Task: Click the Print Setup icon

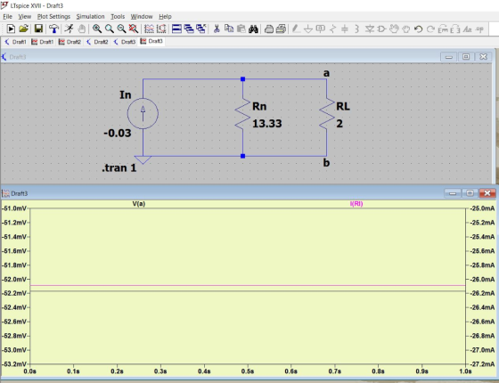Action: 269,29
